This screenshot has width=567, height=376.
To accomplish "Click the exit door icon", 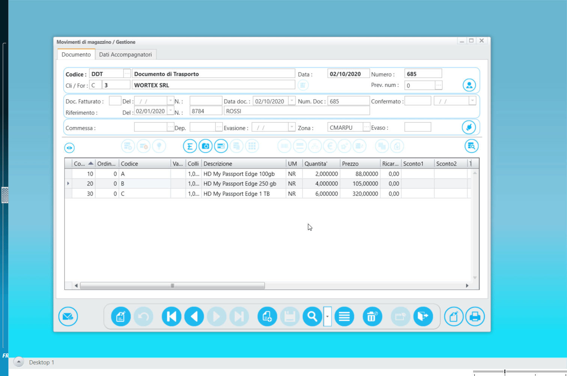I will pyautogui.click(x=423, y=316).
